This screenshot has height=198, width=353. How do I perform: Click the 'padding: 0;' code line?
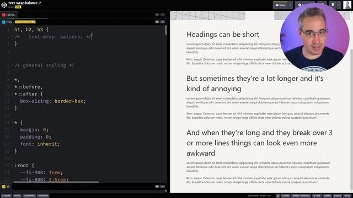point(35,137)
